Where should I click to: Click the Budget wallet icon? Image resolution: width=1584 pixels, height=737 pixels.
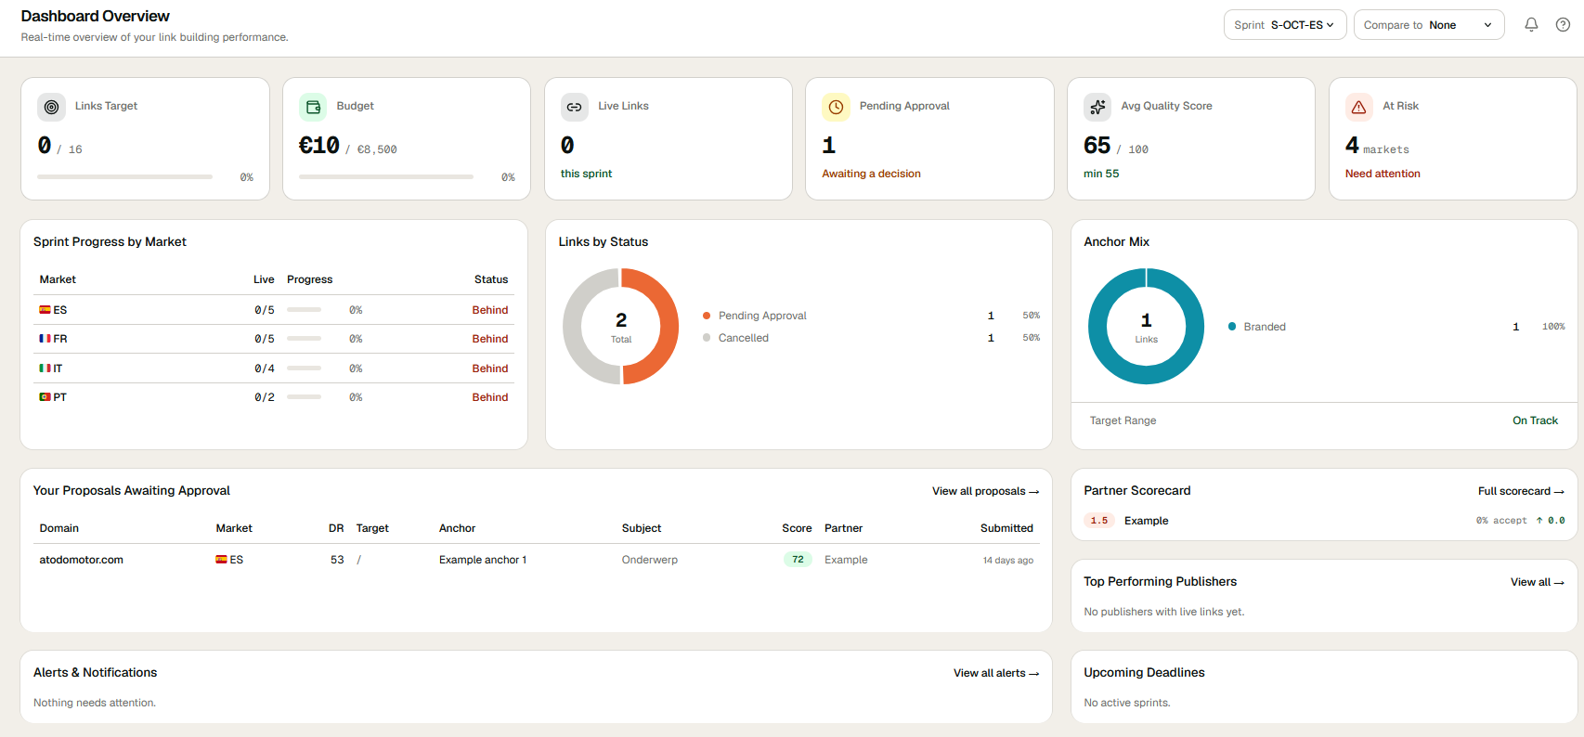(x=313, y=107)
